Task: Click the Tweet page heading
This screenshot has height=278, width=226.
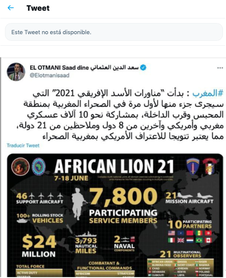Action: coord(38,8)
